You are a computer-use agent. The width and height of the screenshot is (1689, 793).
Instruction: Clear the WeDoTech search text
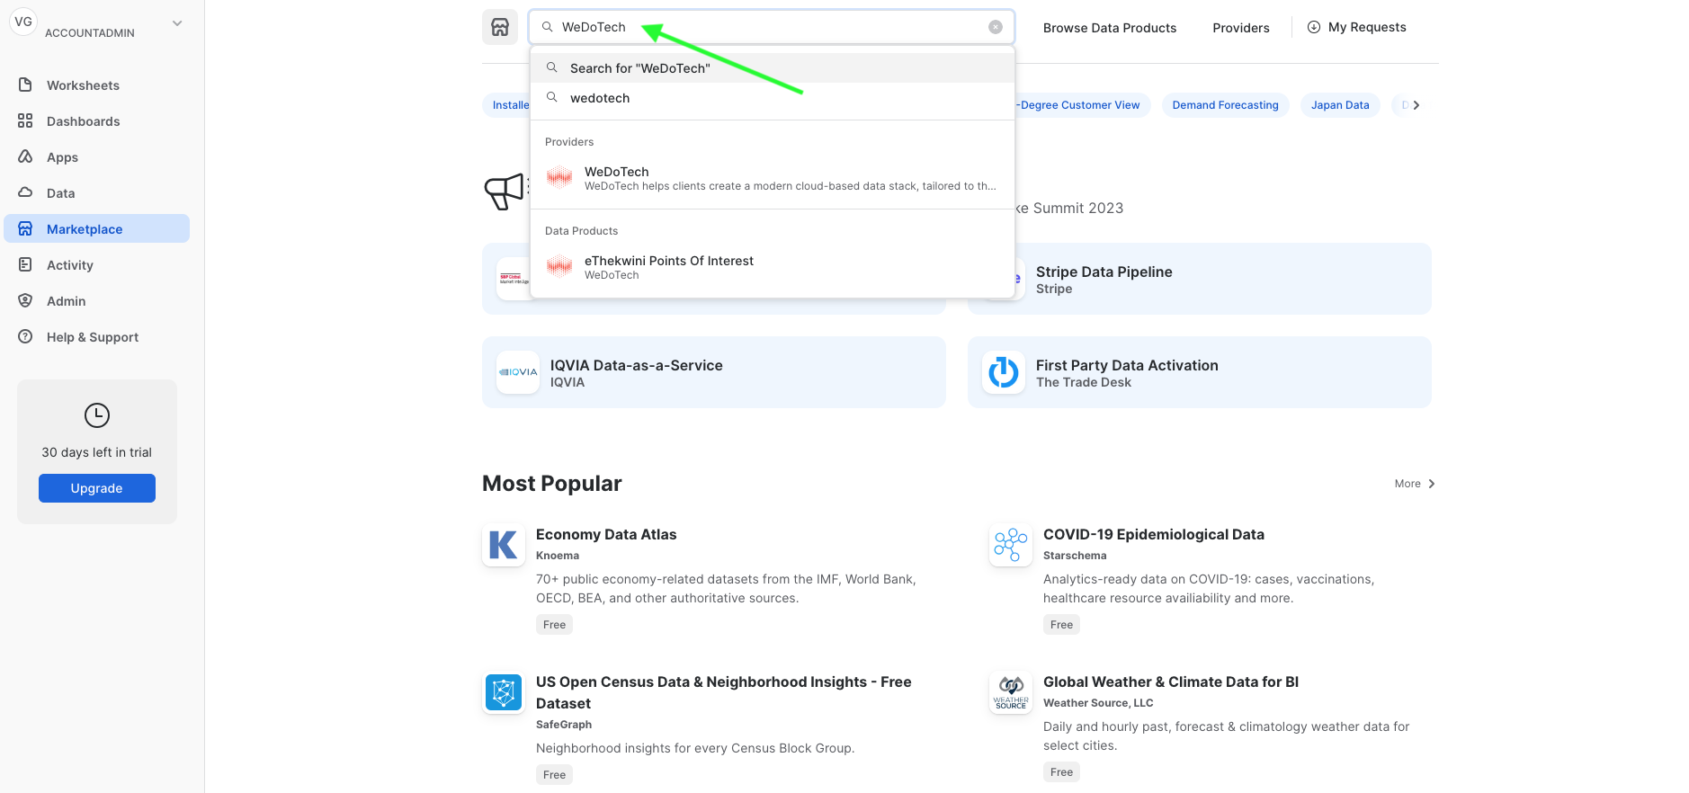pyautogui.click(x=996, y=27)
